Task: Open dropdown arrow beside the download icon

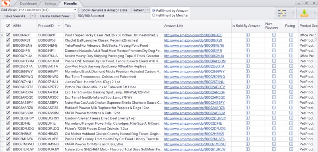Action: pos(315,13)
